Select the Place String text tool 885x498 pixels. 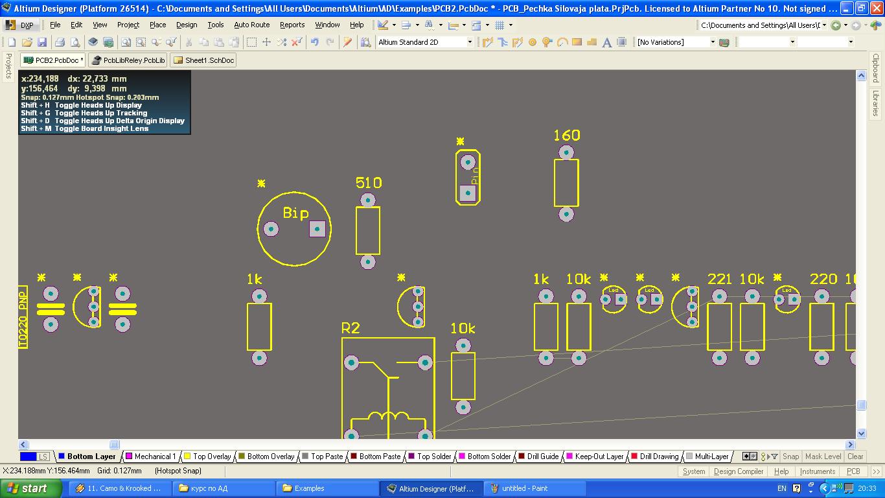click(607, 42)
